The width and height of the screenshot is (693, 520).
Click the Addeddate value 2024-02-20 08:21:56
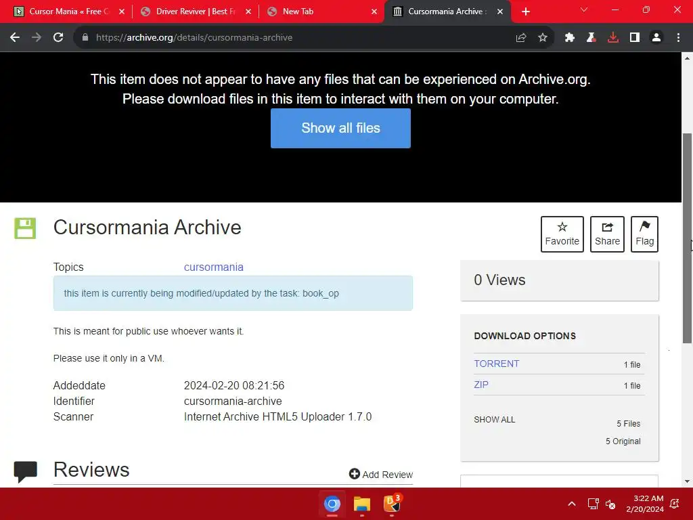click(x=233, y=385)
